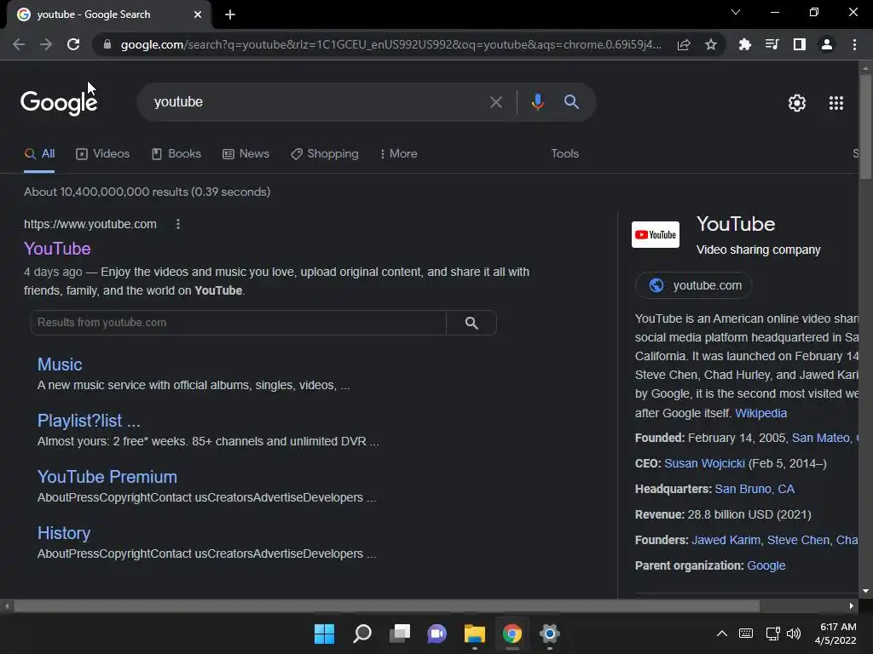Open the search Tools options
The image size is (873, 654).
tap(565, 154)
